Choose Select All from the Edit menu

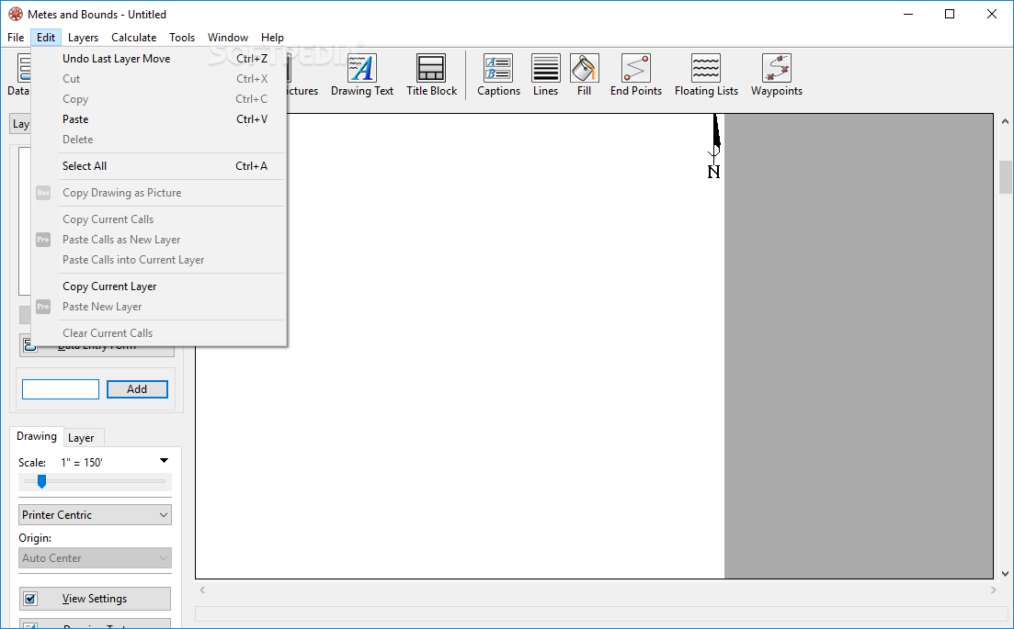(x=159, y=166)
